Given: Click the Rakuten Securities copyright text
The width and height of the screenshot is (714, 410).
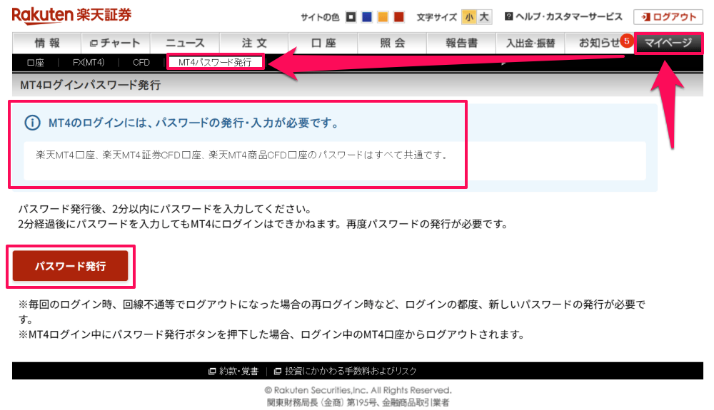Looking at the screenshot, I should (358, 391).
